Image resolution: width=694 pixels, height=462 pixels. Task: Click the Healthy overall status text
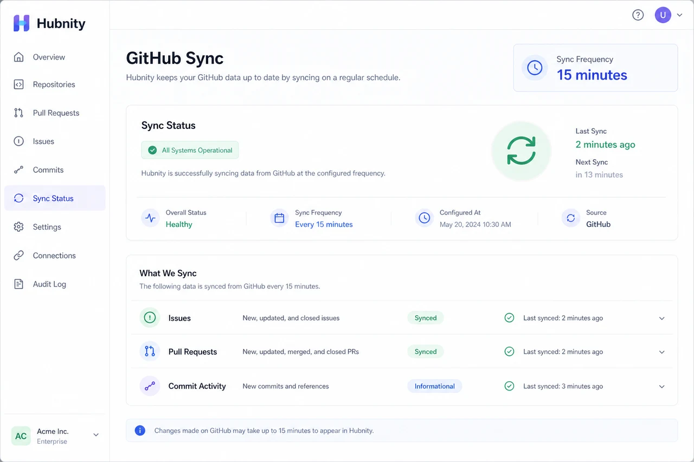point(179,224)
